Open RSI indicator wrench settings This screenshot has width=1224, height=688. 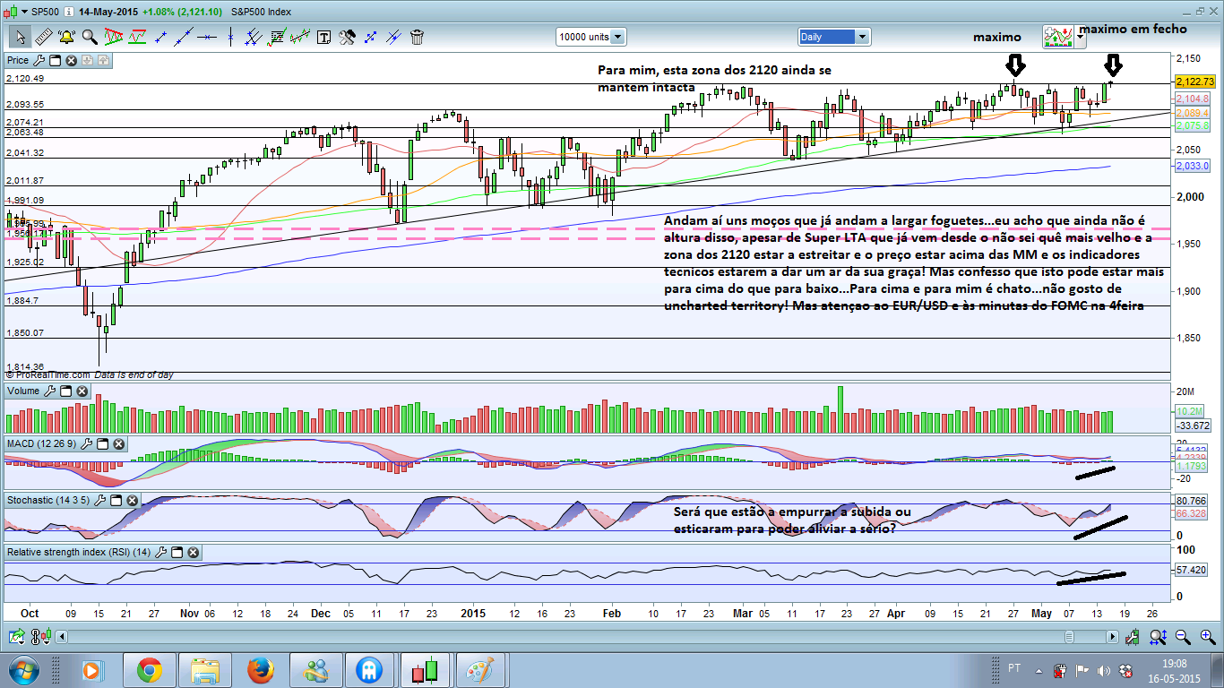point(161,553)
